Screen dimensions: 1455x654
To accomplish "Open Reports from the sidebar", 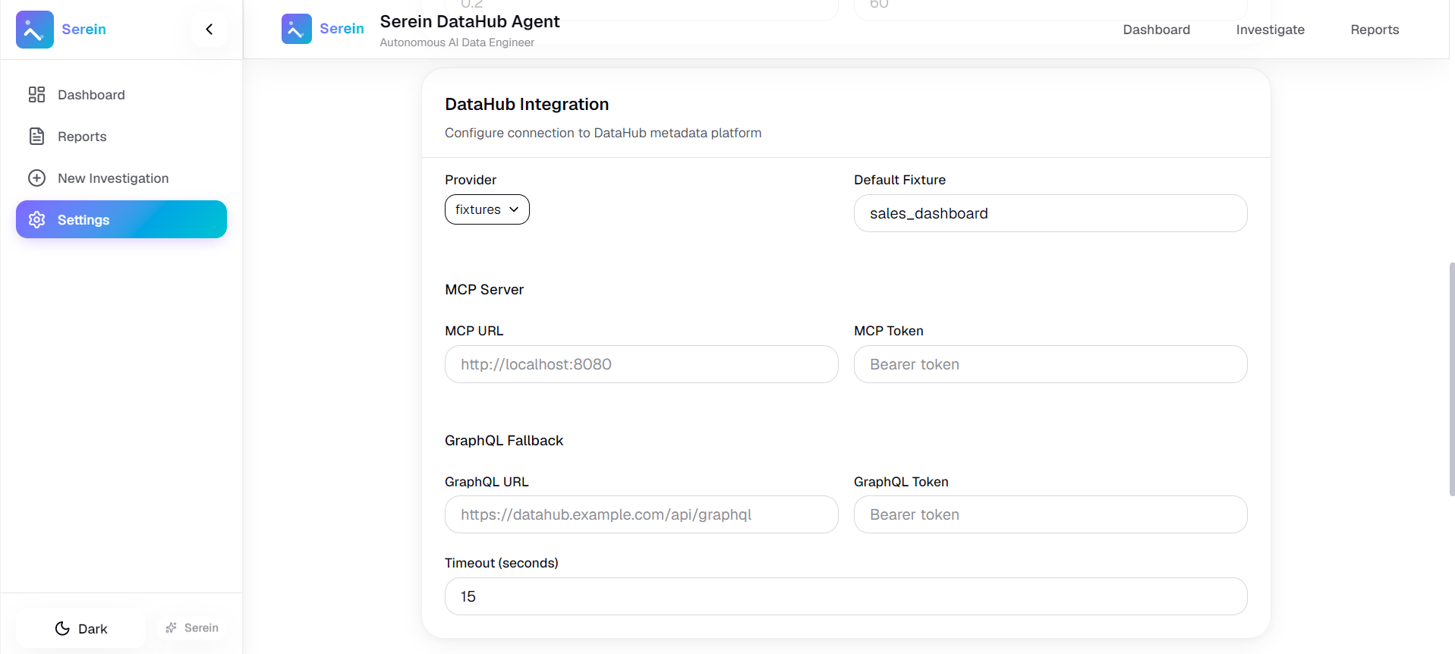I will point(121,137).
